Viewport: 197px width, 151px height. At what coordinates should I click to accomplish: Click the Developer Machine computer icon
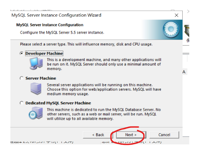[36, 64]
